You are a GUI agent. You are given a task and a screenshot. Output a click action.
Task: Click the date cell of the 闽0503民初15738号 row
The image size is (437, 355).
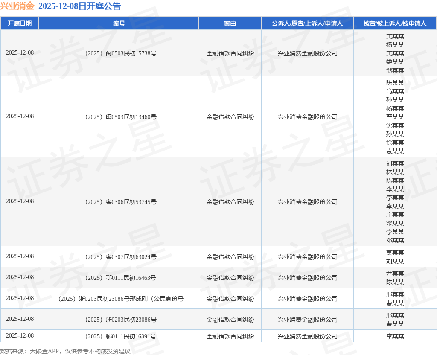coord(20,52)
